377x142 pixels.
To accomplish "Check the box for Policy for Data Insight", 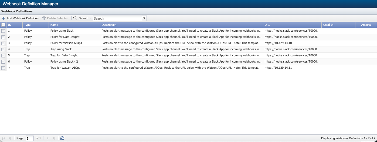I will [3, 37].
